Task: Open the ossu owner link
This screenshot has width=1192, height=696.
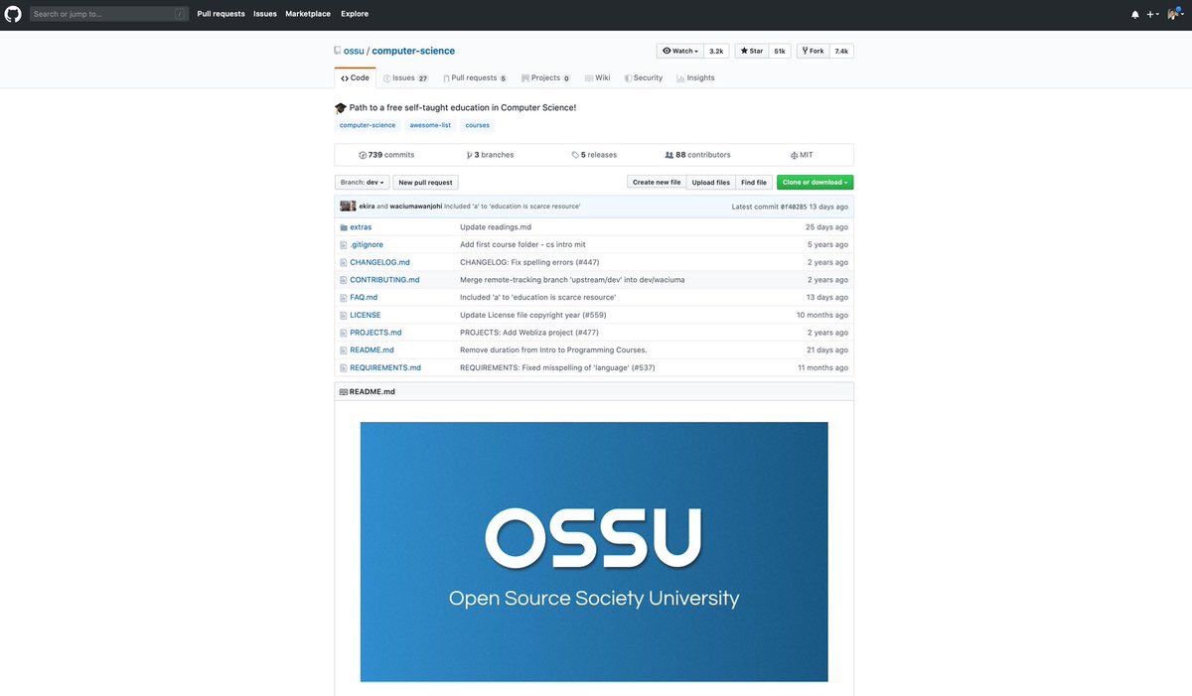Action: (x=354, y=51)
